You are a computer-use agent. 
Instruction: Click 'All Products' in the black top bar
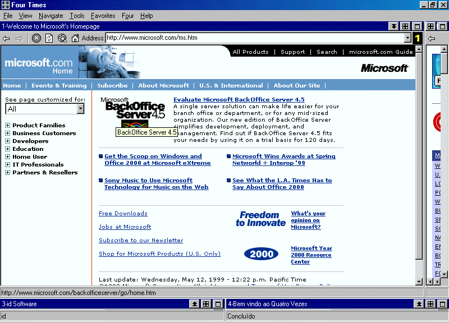click(250, 52)
